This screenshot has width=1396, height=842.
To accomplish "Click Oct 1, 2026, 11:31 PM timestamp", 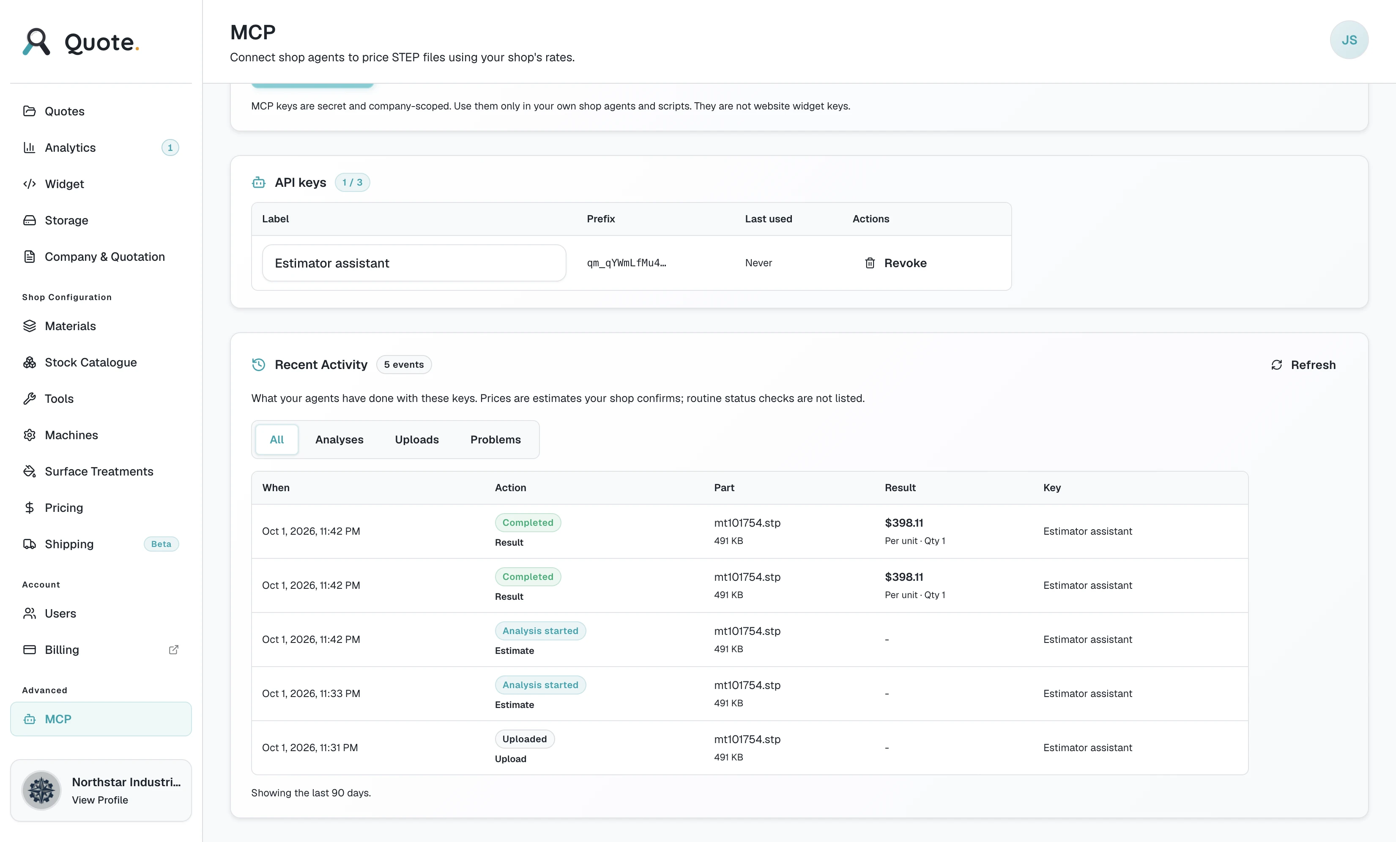I will [309, 747].
